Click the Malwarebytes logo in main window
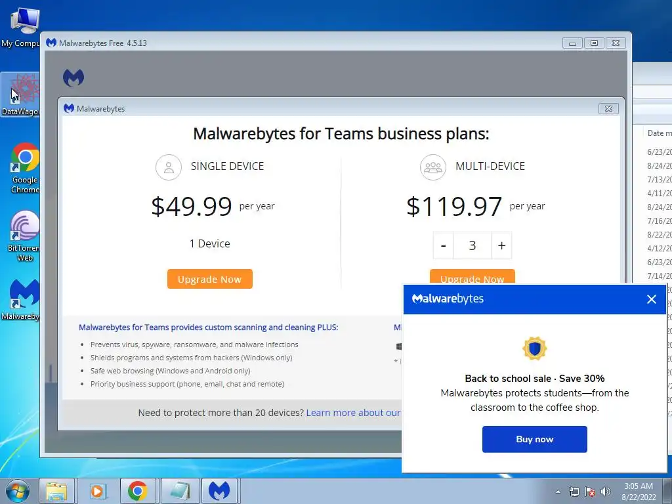The width and height of the screenshot is (672, 504). tap(73, 78)
